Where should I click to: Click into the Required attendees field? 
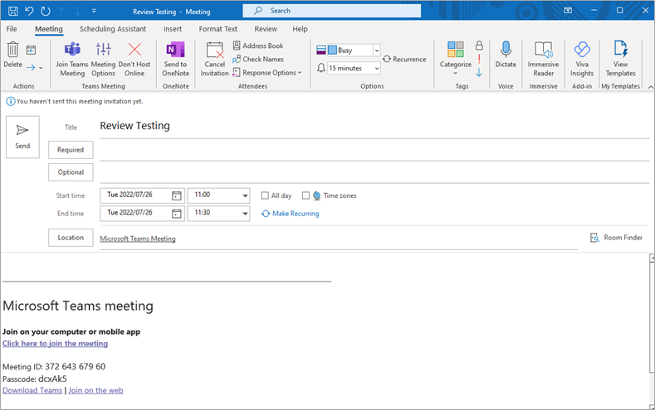374,151
